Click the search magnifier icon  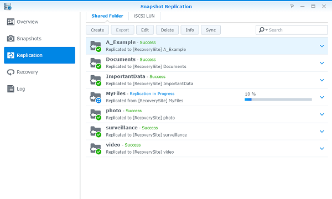click(262, 30)
